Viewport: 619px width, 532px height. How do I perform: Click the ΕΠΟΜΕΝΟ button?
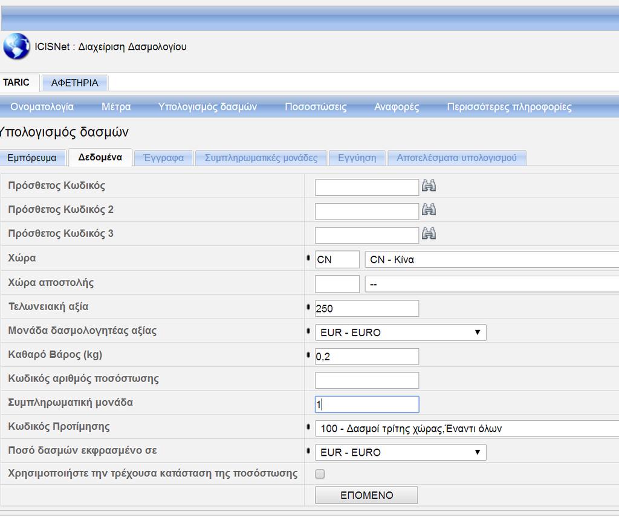tap(366, 495)
